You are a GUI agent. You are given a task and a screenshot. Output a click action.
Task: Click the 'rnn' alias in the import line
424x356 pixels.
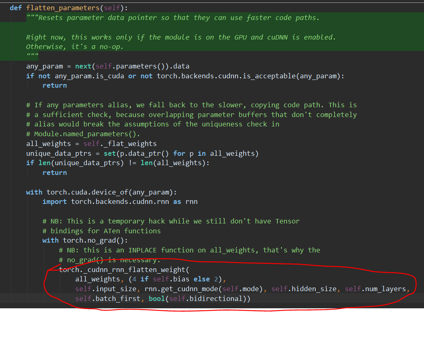click(x=191, y=201)
